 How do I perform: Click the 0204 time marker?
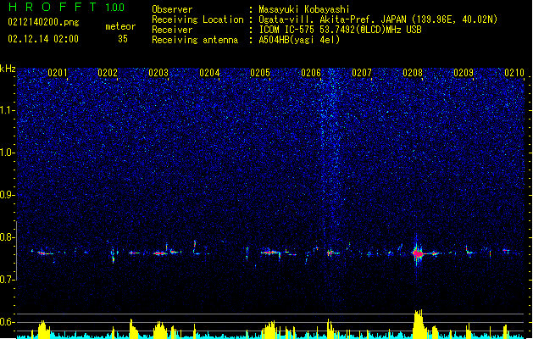click(x=209, y=73)
